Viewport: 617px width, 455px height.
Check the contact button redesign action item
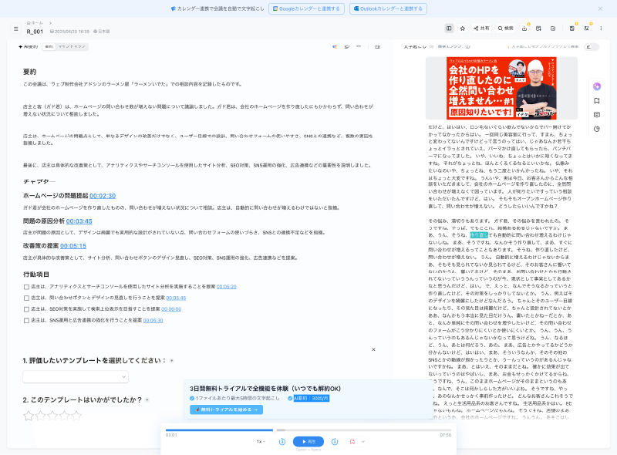26,298
